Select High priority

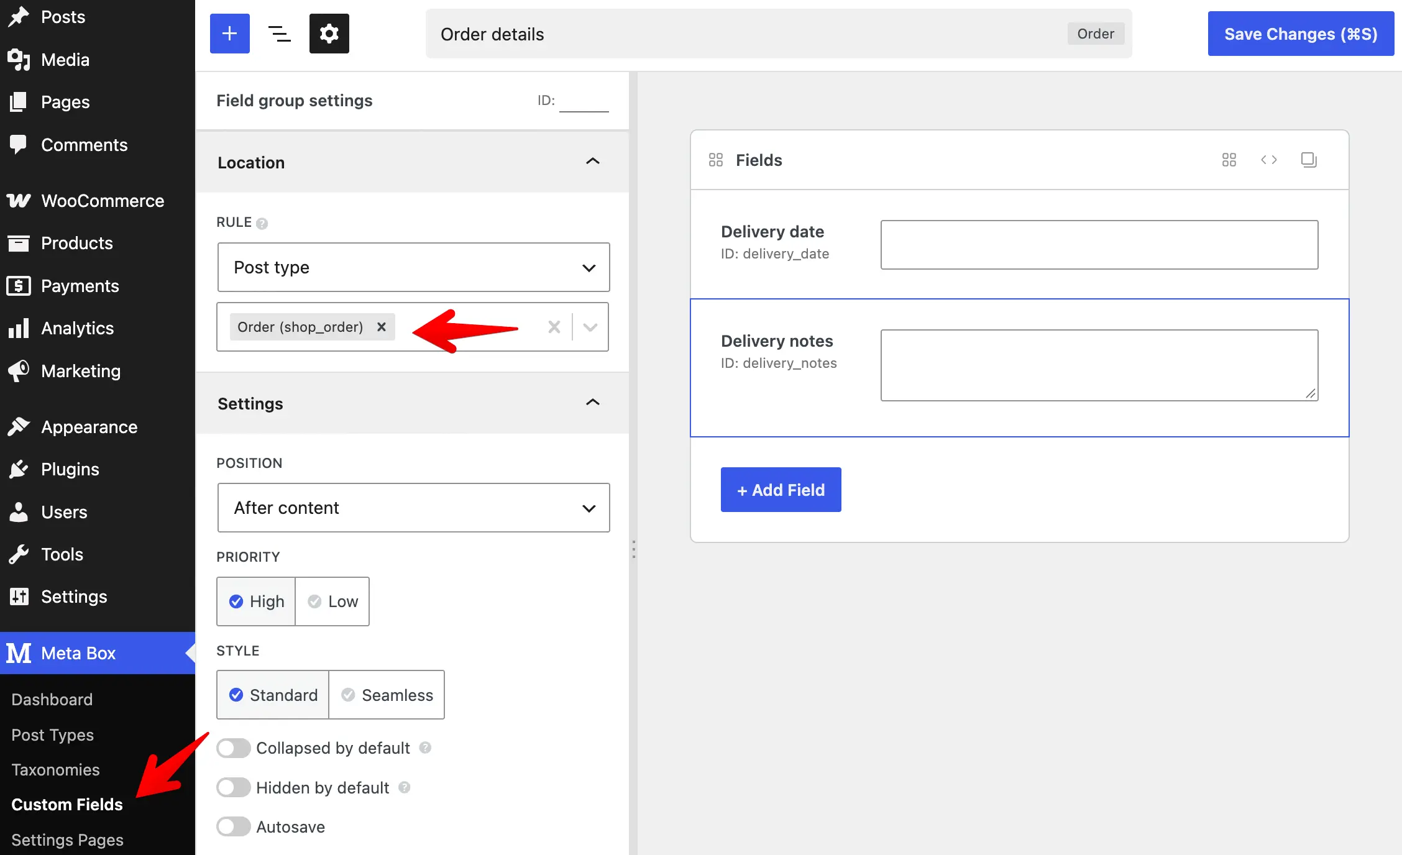tap(256, 601)
